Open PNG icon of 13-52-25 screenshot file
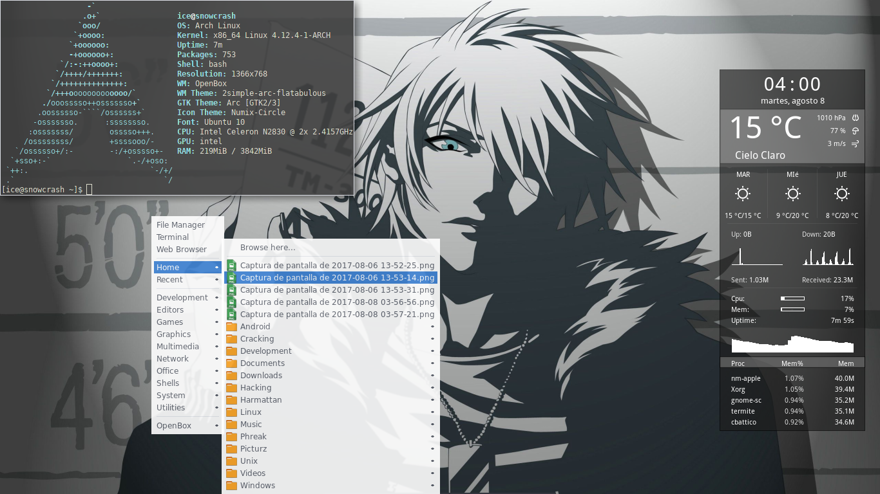 click(232, 265)
